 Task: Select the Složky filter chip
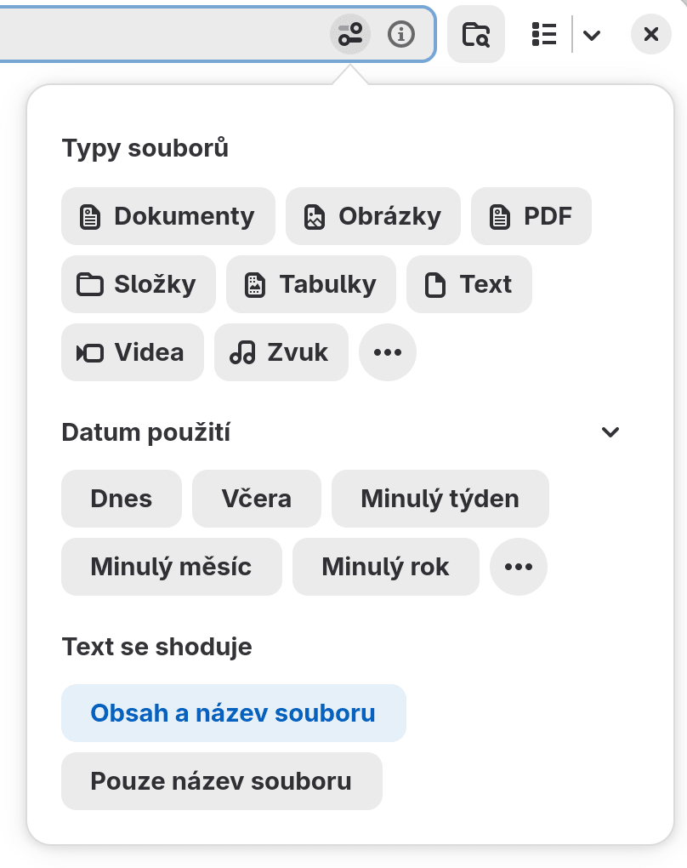[x=139, y=284]
